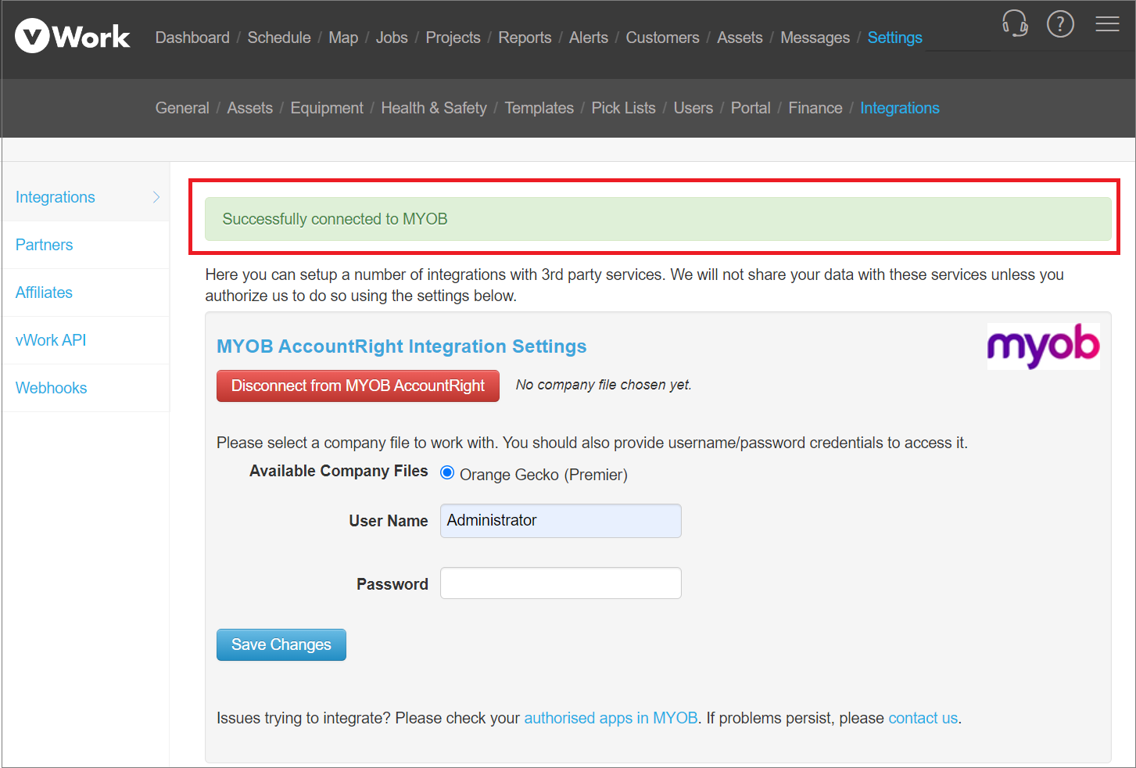This screenshot has height=768, width=1136.
Task: Open the Reports page
Action: (x=525, y=38)
